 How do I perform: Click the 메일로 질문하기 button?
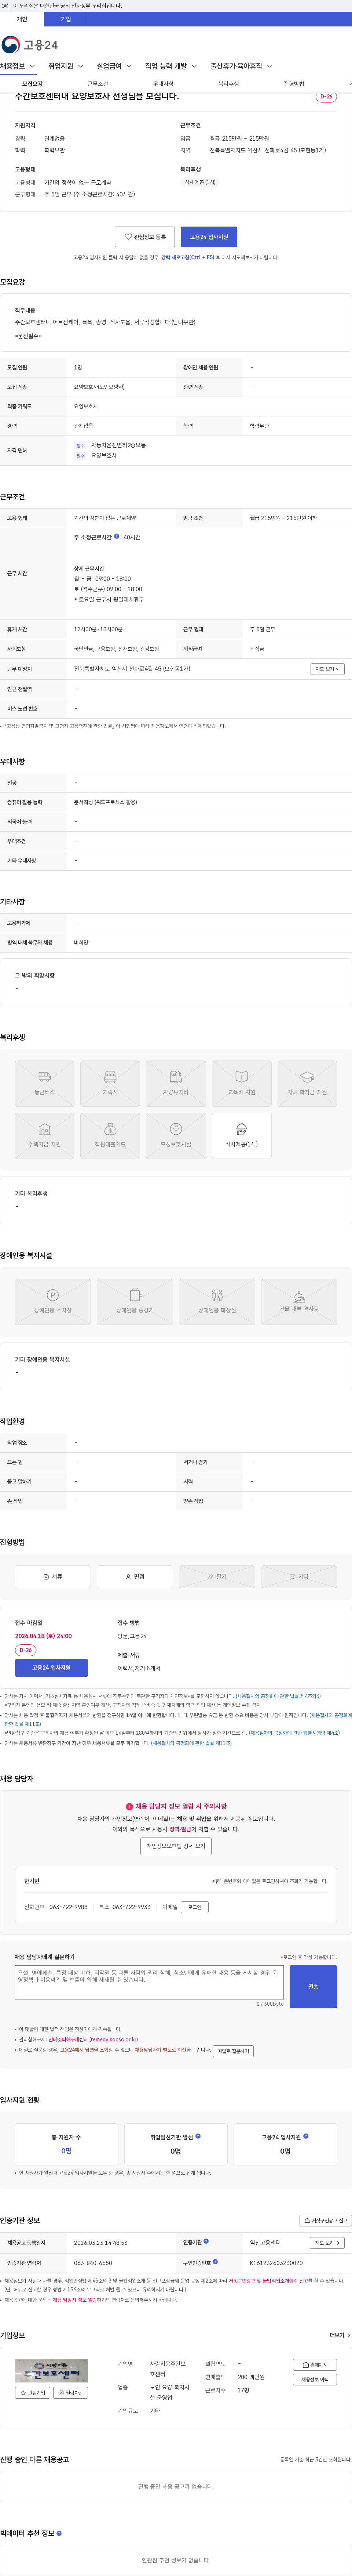click(232, 2050)
